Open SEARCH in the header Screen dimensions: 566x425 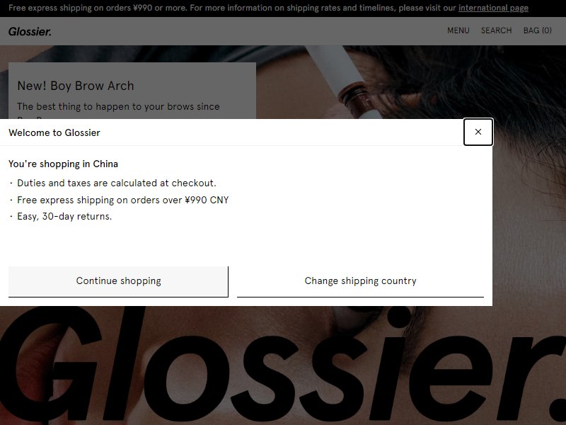click(x=496, y=30)
